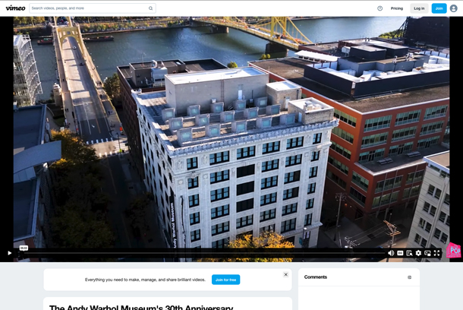This screenshot has width=463, height=310.
Task: Toggle closed captions CC button
Action: [x=400, y=253]
